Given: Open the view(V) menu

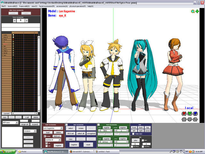Looking at the screenshot, I should [x=34, y=6].
